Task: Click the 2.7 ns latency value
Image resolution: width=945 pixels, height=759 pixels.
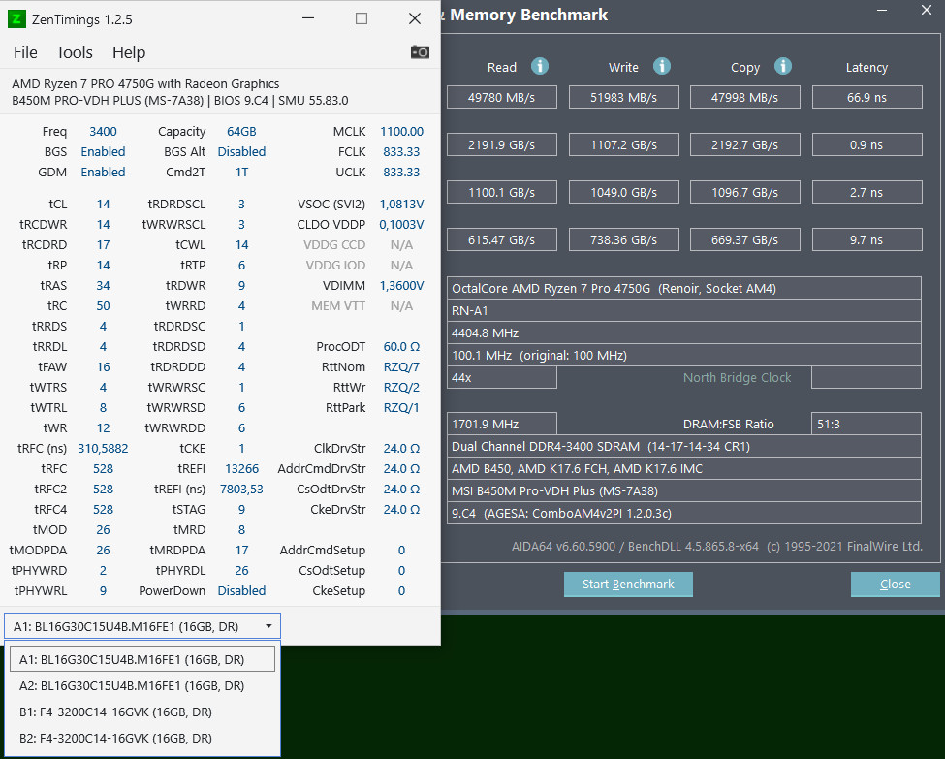Action: [866, 192]
